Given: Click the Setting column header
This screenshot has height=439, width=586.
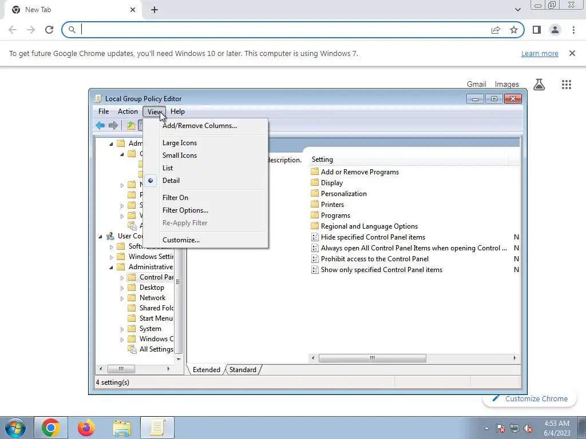Looking at the screenshot, I should [409, 159].
